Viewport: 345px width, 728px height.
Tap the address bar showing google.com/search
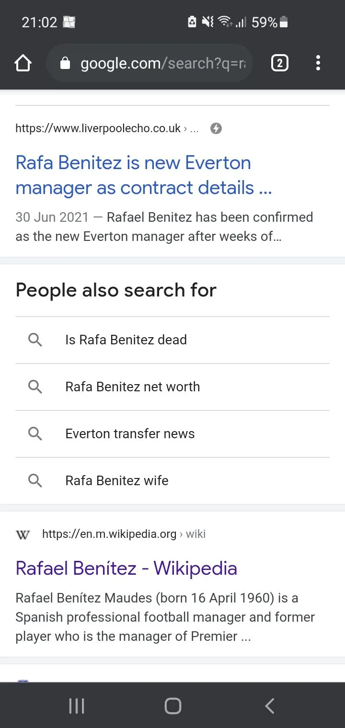[x=149, y=63]
